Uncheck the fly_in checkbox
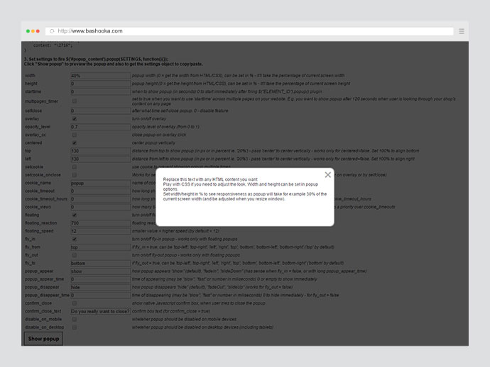Screen dimensions: 490x367 (x=75, y=239)
